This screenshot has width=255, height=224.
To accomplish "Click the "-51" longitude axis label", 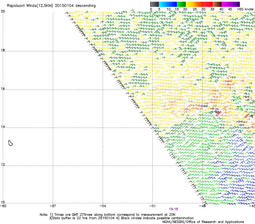I will click(152, 206).
